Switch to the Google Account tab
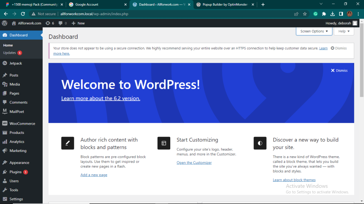364x204 pixels. point(98,4)
